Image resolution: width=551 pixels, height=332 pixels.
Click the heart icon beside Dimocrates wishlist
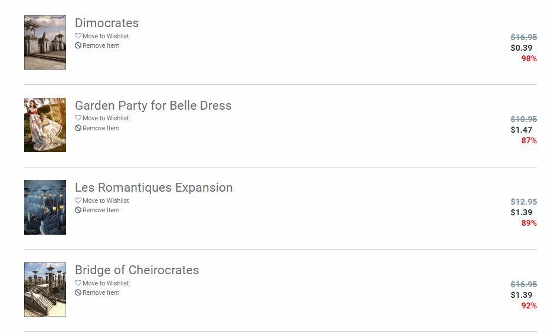pos(78,36)
